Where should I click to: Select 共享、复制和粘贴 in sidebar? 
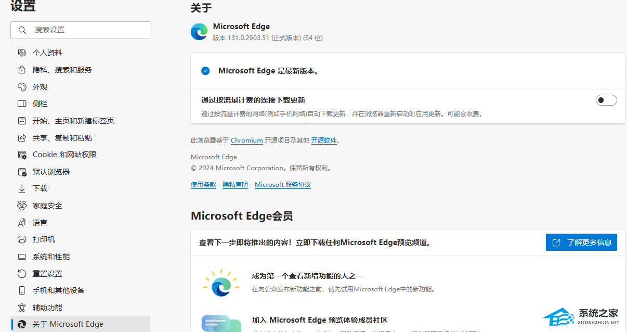pos(62,138)
